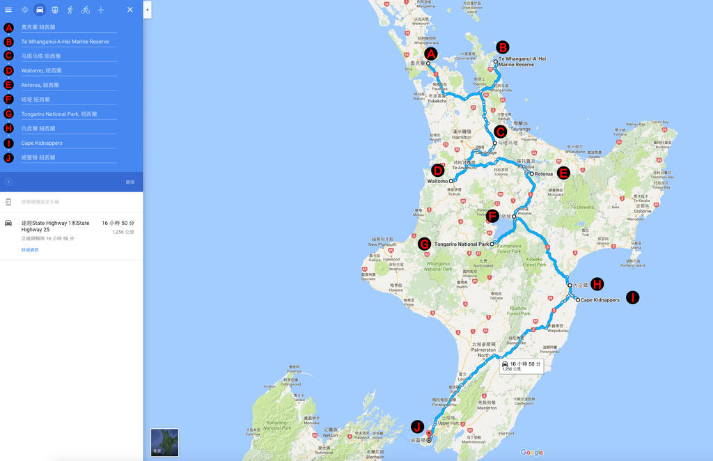The height and width of the screenshot is (461, 713).
Task: Switch to flights travel mode
Action: point(100,10)
